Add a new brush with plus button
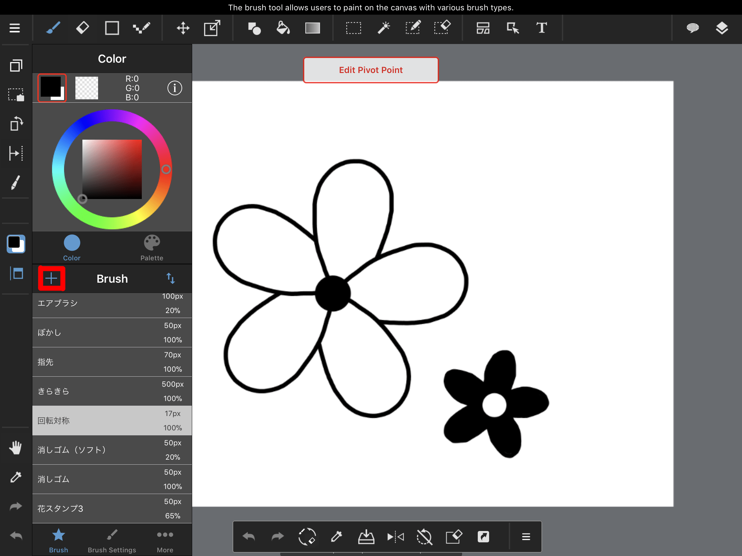742x556 pixels. point(51,279)
